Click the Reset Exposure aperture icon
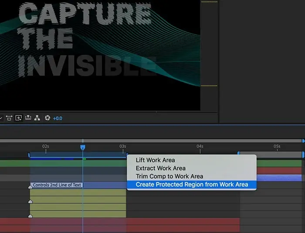Viewport: 305px width, 233px height. point(47,118)
